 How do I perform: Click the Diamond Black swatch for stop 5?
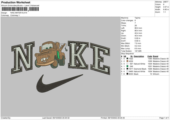[127, 69]
